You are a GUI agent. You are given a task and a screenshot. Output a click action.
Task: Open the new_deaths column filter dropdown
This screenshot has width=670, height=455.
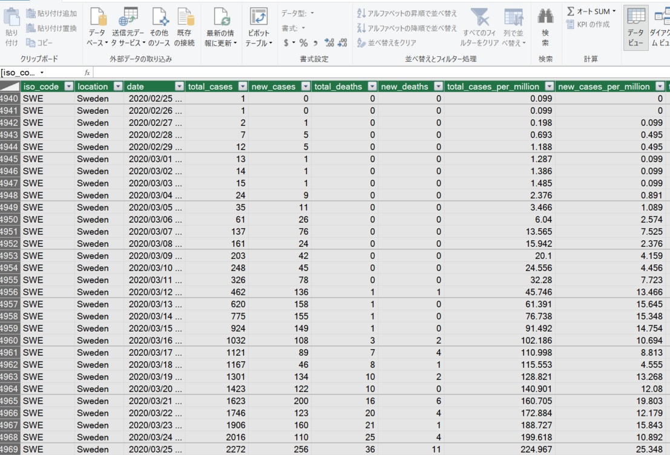(x=438, y=87)
